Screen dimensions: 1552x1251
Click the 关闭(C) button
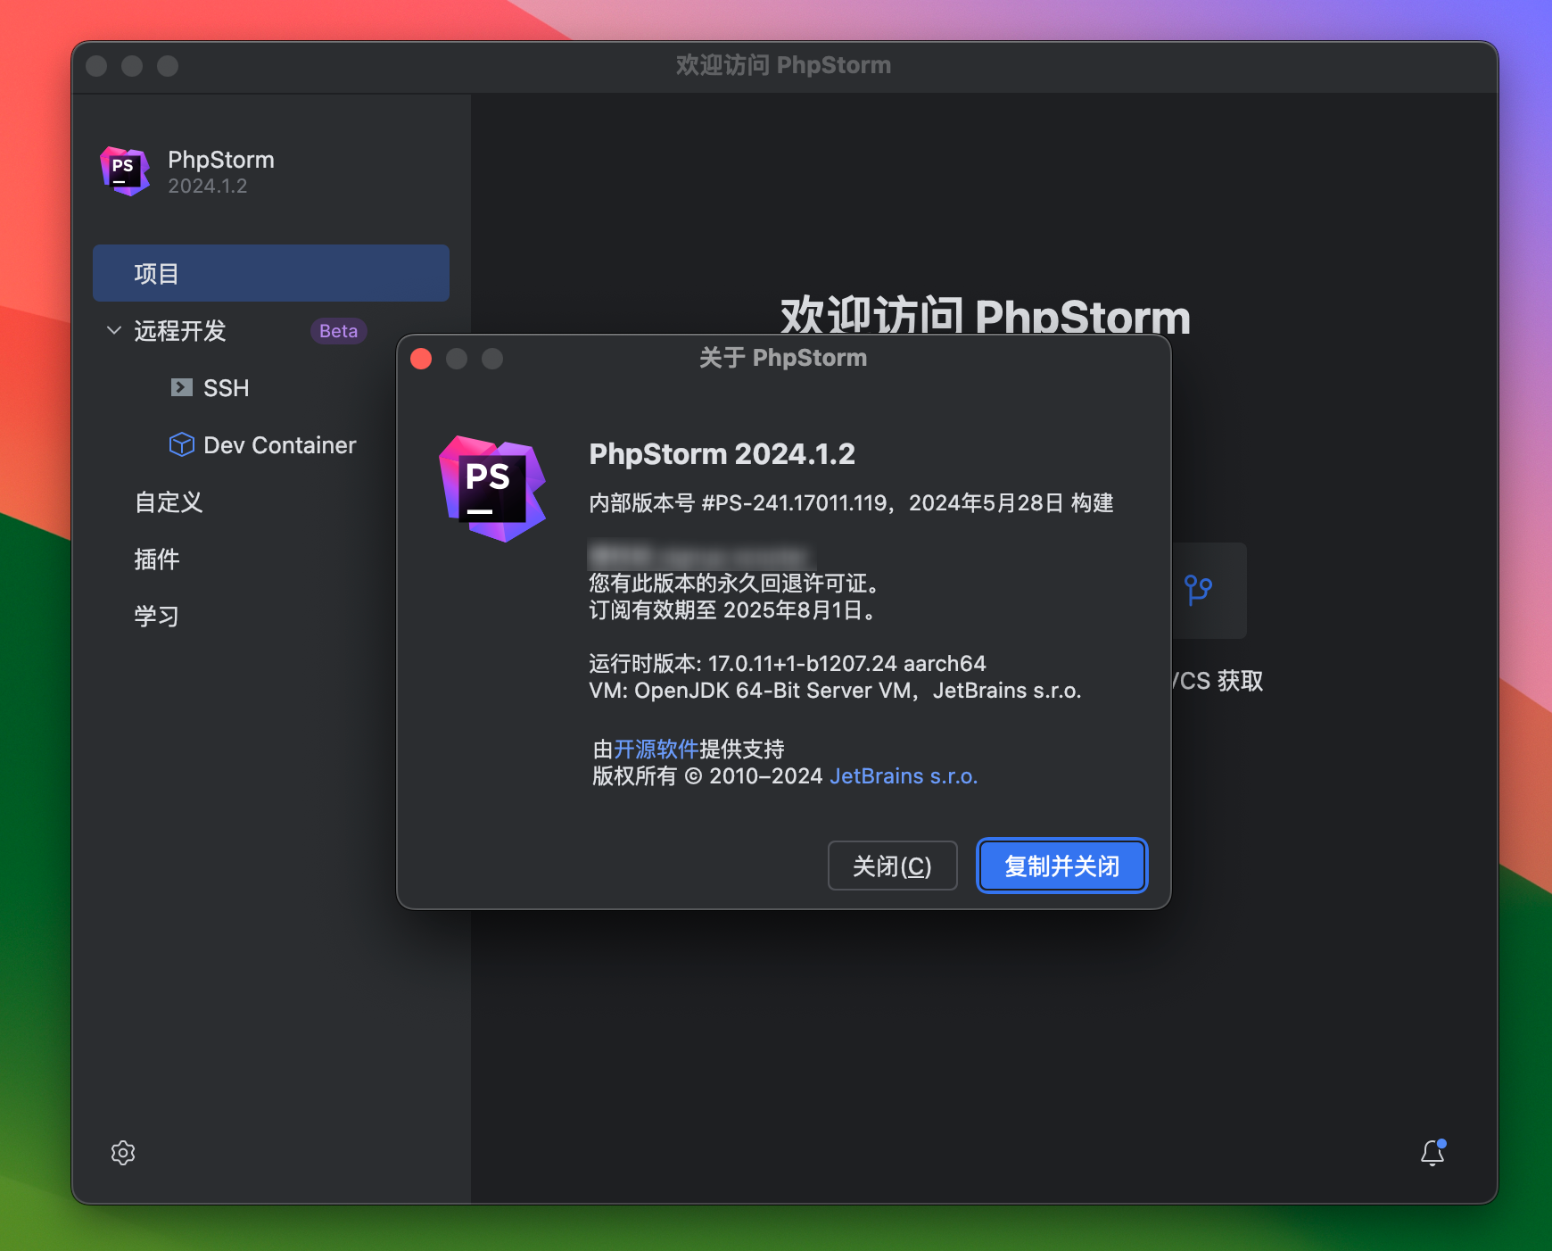click(x=892, y=866)
